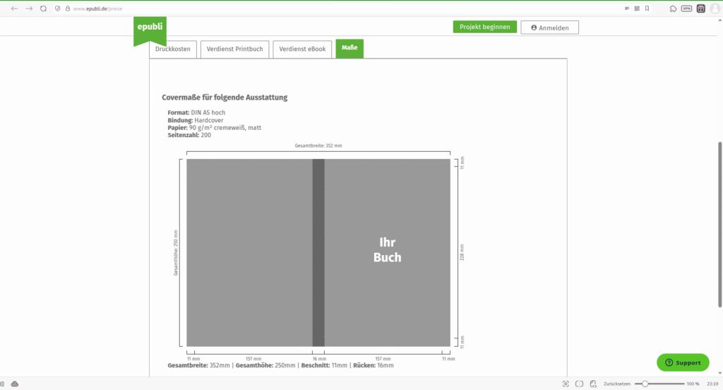Bookmark this page using the bookmark icon

[x=647, y=8]
